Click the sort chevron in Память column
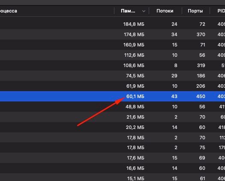Viewport: 225px width, 181px height. 144,11
